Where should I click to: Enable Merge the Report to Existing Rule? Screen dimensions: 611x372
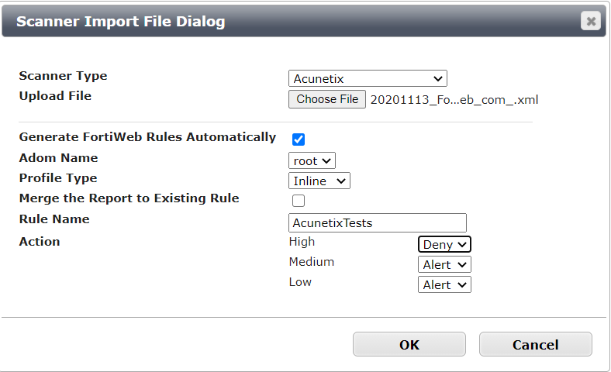[299, 201]
